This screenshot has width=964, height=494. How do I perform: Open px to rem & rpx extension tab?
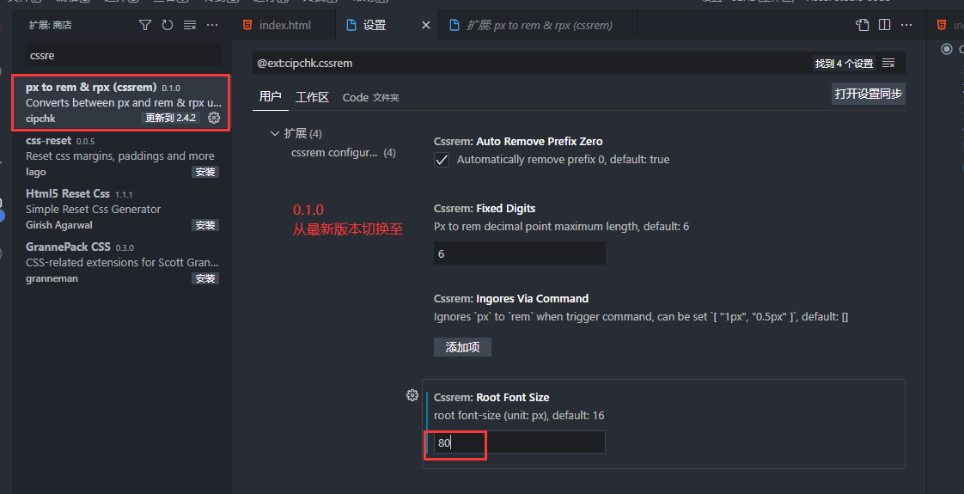[538, 25]
